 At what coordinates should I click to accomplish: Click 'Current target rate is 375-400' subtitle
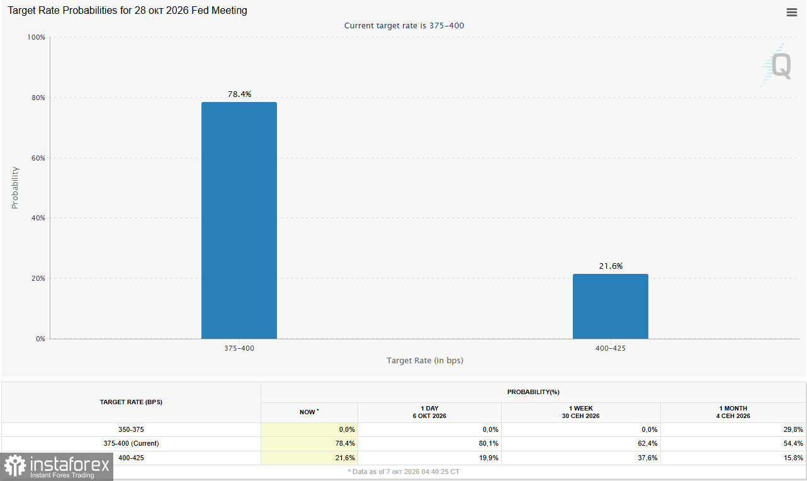(404, 26)
